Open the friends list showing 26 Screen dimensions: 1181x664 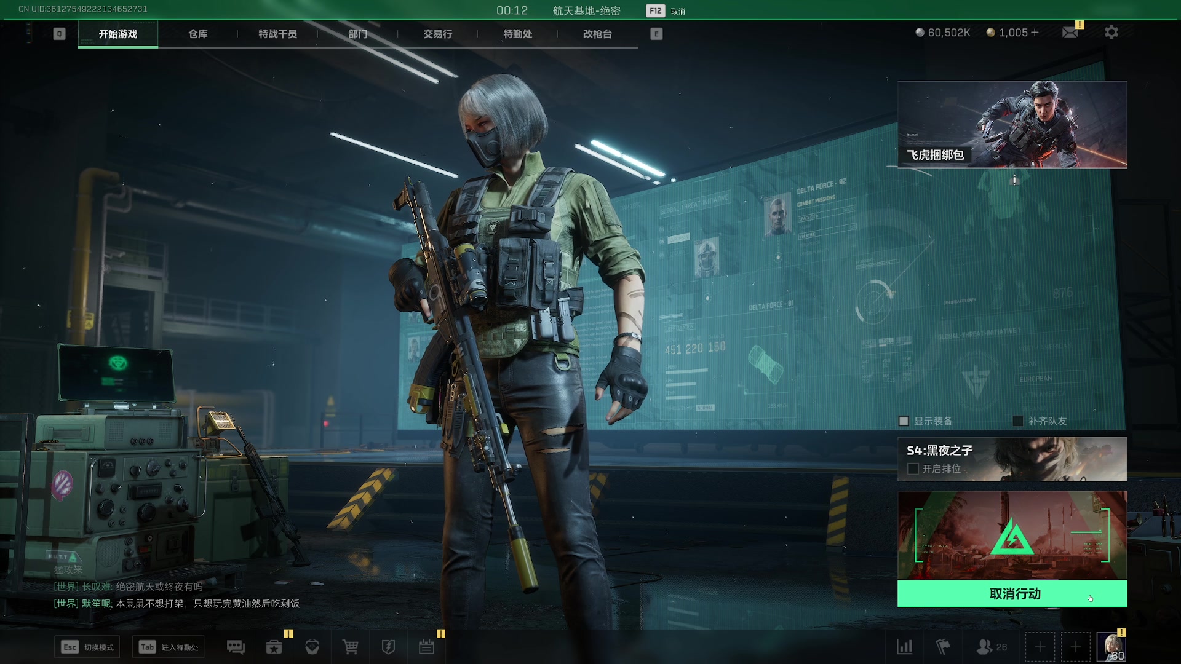[992, 647]
